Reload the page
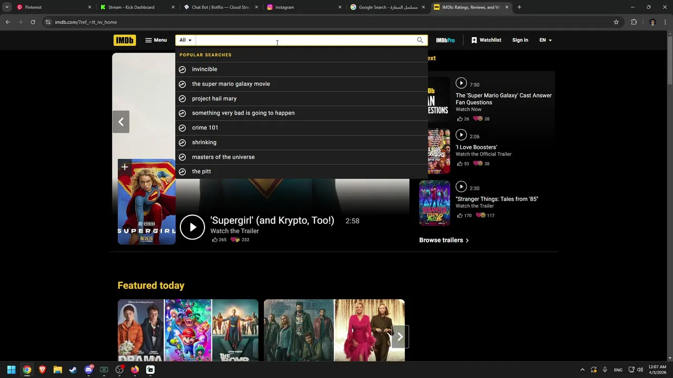 tap(33, 22)
